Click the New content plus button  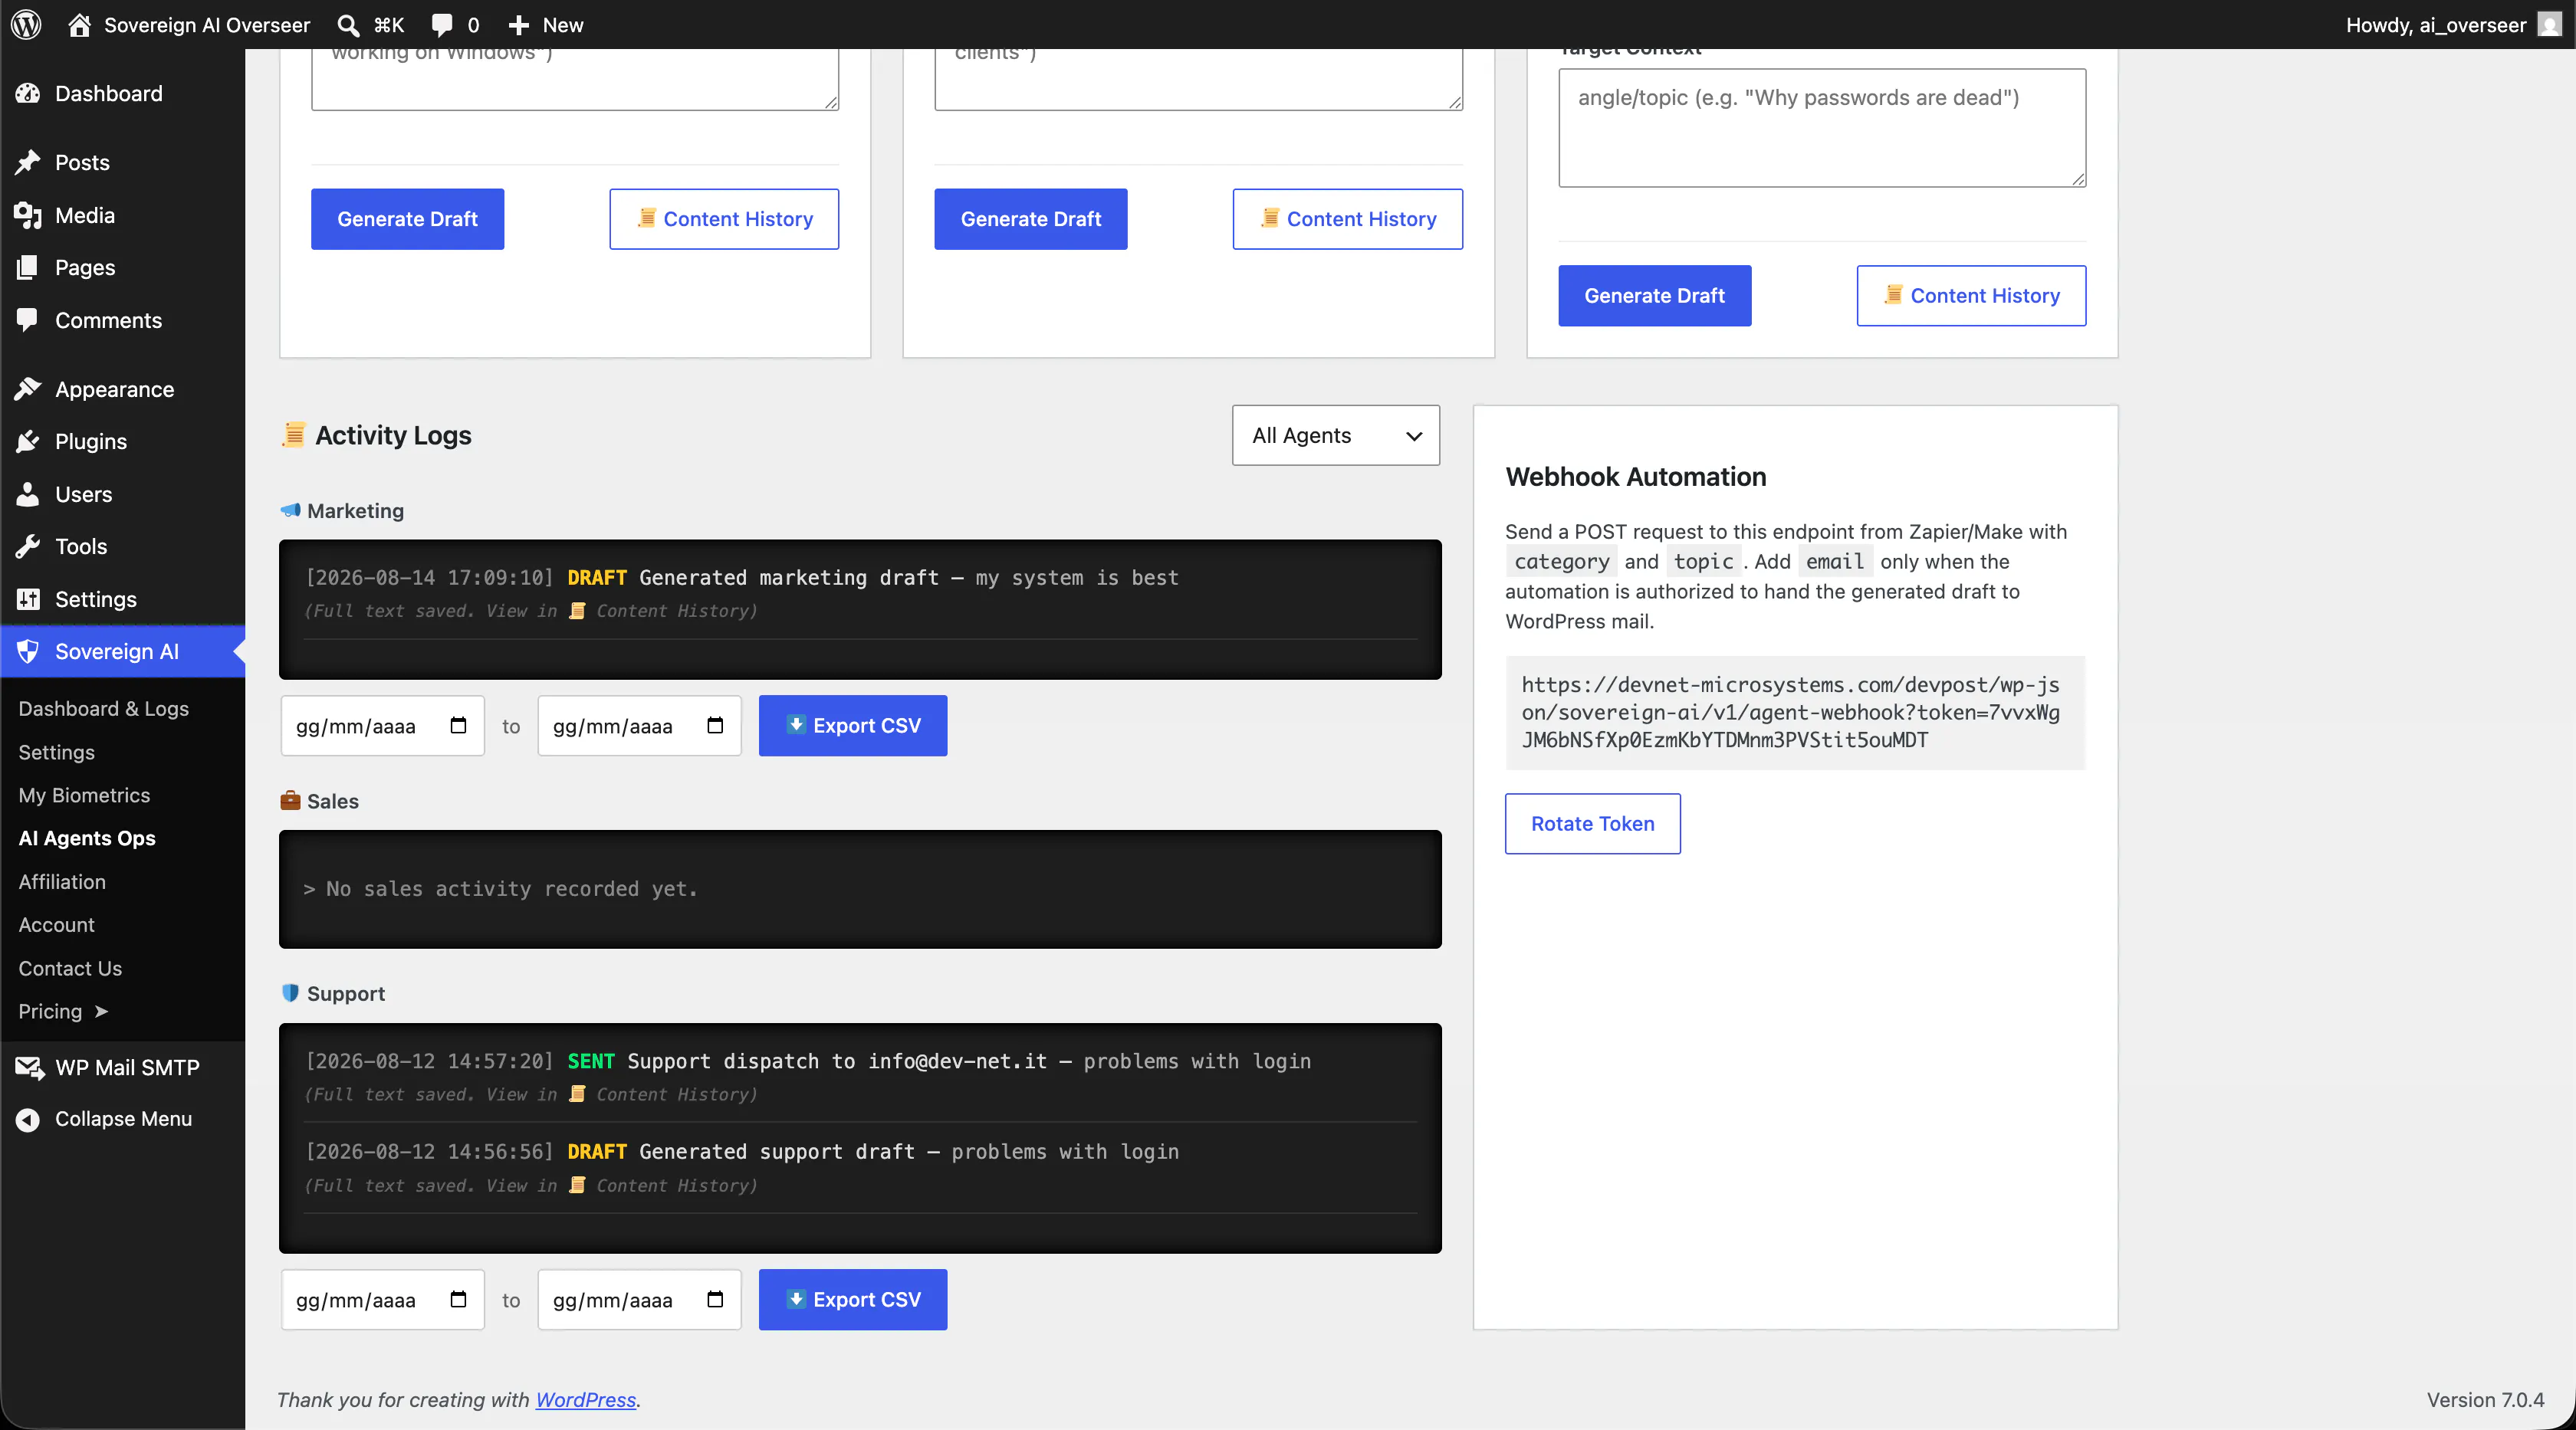(x=545, y=25)
